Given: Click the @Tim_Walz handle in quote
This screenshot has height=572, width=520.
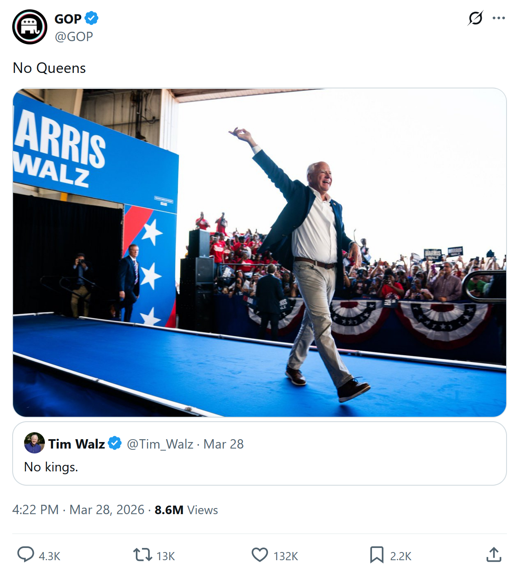Looking at the screenshot, I should click(x=160, y=444).
